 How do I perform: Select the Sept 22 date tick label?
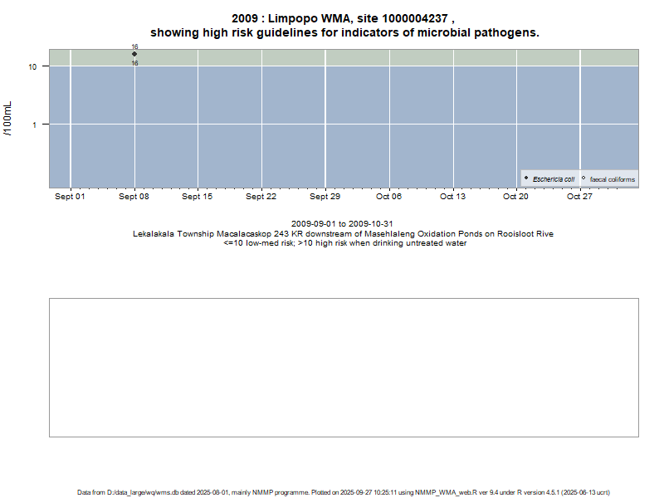tap(261, 197)
